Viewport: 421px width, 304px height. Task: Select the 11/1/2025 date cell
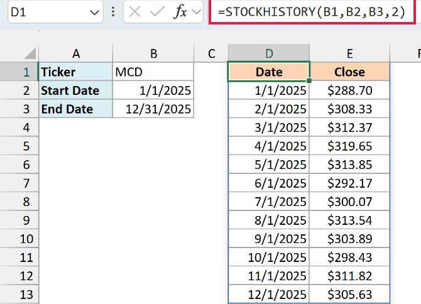click(x=269, y=276)
